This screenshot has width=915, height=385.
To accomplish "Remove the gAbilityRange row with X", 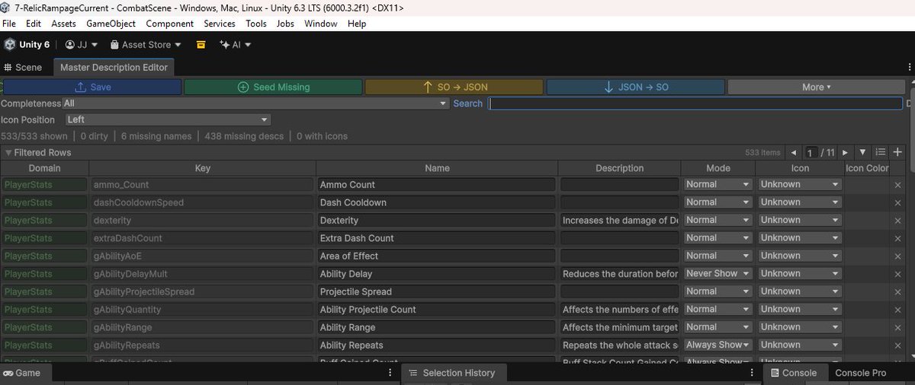I will click(897, 327).
